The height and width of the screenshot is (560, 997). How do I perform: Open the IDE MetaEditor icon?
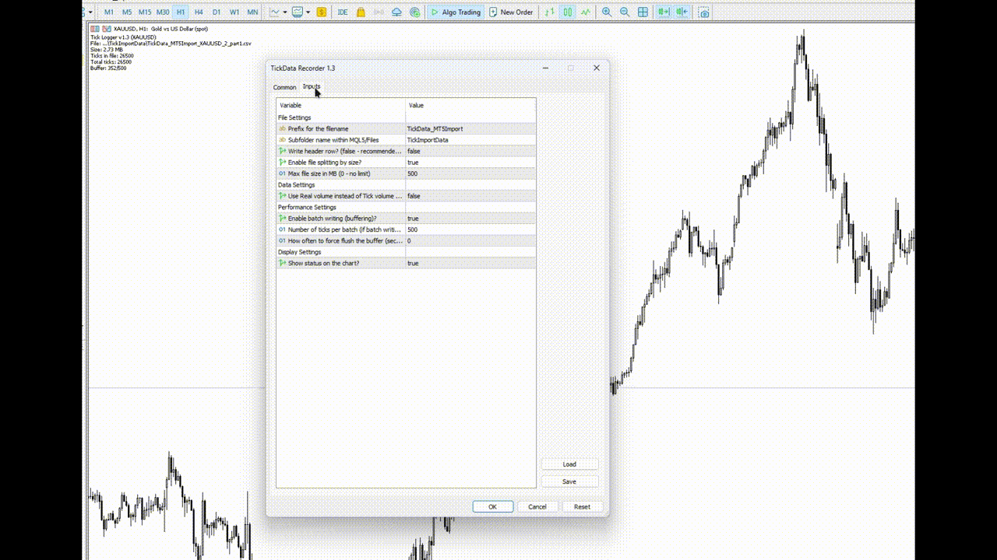click(x=343, y=12)
